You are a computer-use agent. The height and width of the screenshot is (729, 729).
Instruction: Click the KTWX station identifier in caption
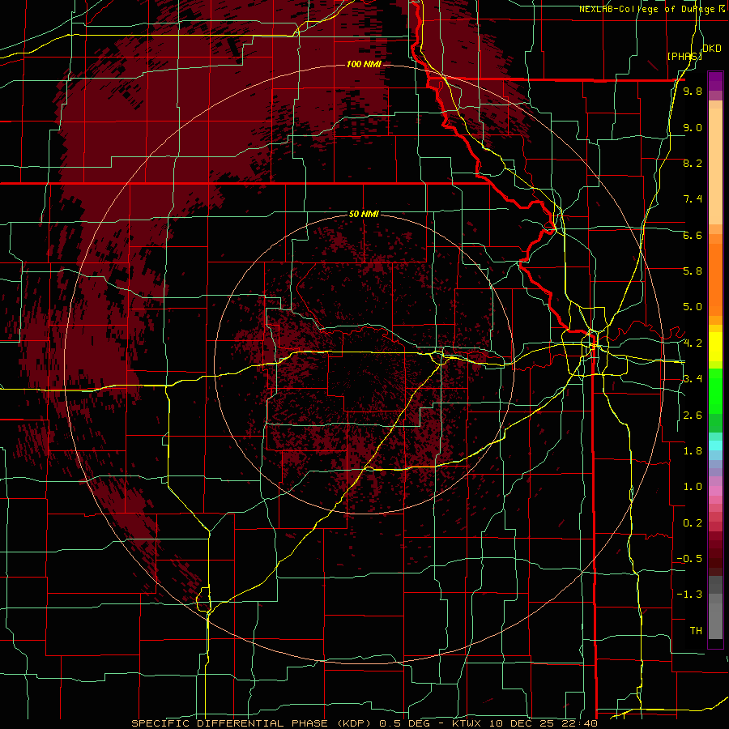tap(468, 723)
